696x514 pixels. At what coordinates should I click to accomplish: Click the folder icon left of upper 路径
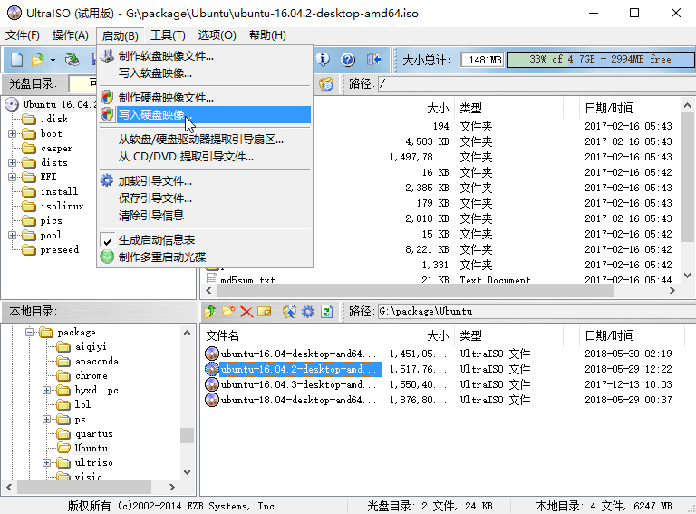pos(326,84)
